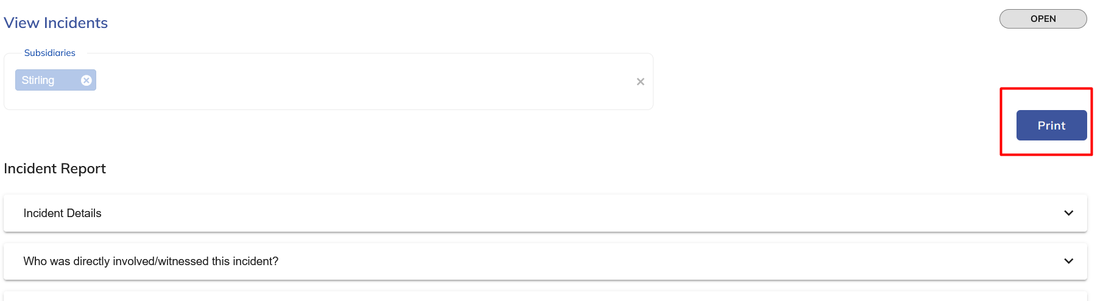Image resolution: width=1103 pixels, height=301 pixels.
Task: Click chevron on the involved/witnessed section
Action: coord(1068,261)
